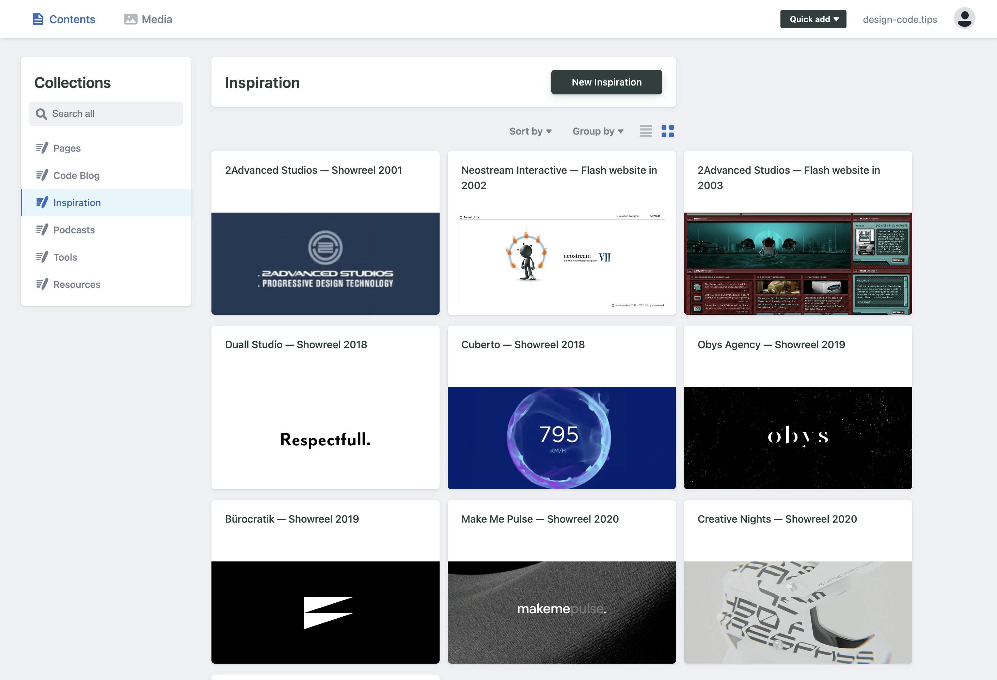
Task: Click the Tools collection icon
Action: (x=42, y=257)
